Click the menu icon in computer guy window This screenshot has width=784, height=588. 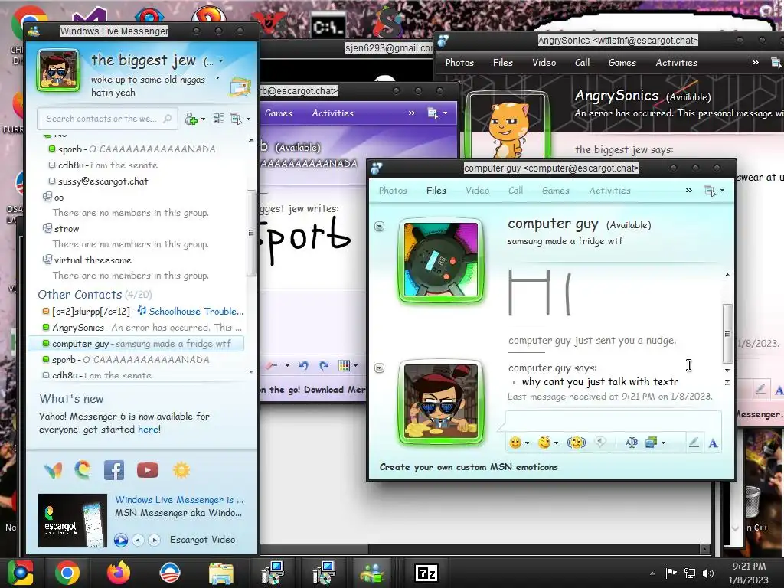(x=710, y=191)
